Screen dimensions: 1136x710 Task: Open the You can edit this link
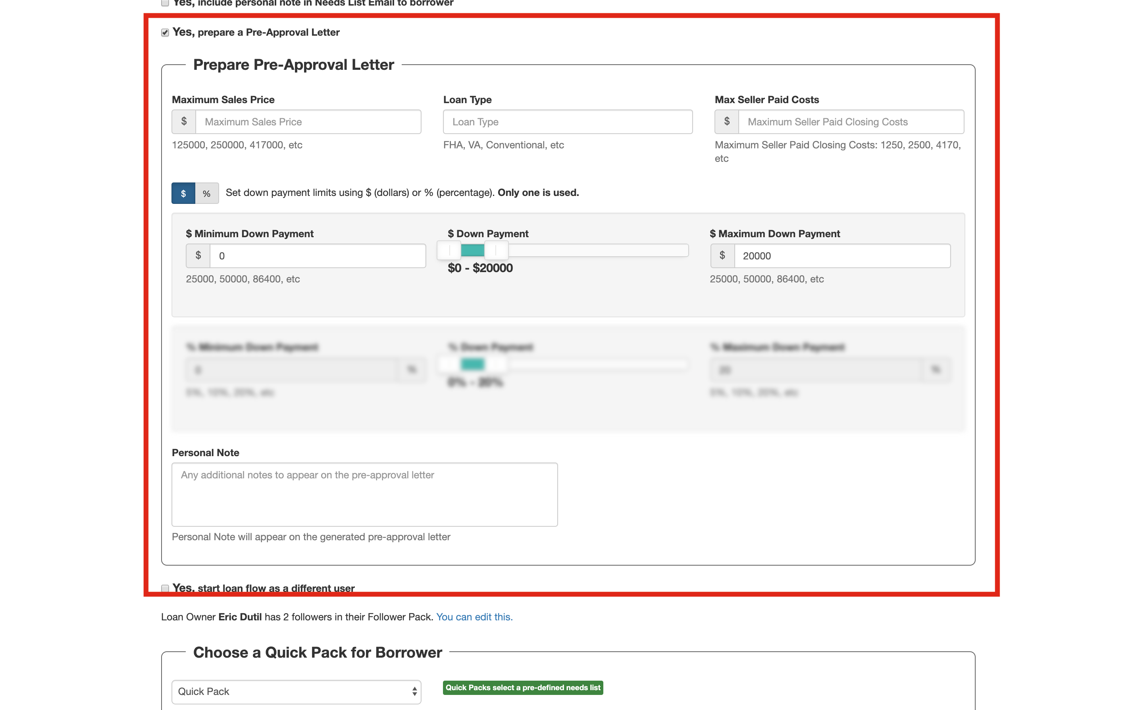[x=474, y=616]
